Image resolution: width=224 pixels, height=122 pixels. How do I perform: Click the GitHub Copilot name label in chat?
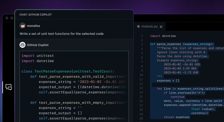pyautogui.click(x=38, y=45)
